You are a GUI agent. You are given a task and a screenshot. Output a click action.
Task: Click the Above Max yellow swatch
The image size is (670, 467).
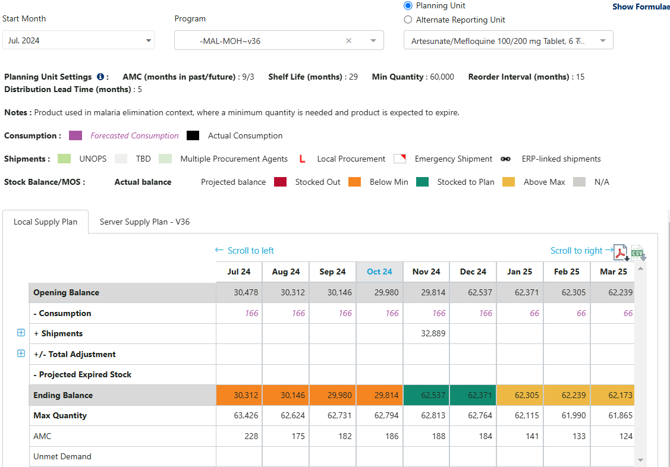508,182
